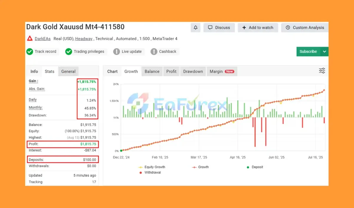The width and height of the screenshot is (354, 208).
Task: Toggle Deposit legend item
Action: click(x=255, y=167)
